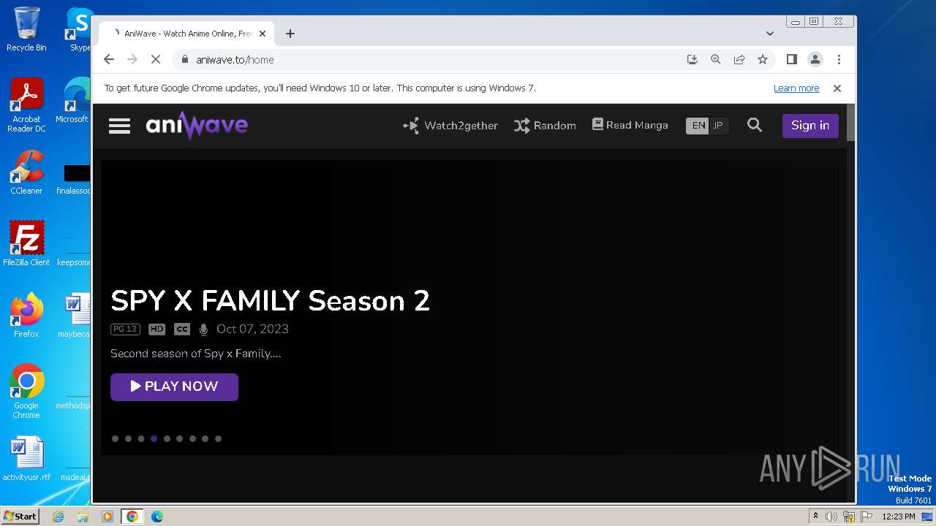Click the Sign in button
The height and width of the screenshot is (526, 936).
pyautogui.click(x=810, y=125)
